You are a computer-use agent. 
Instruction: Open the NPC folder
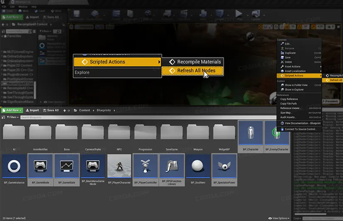coord(119,137)
